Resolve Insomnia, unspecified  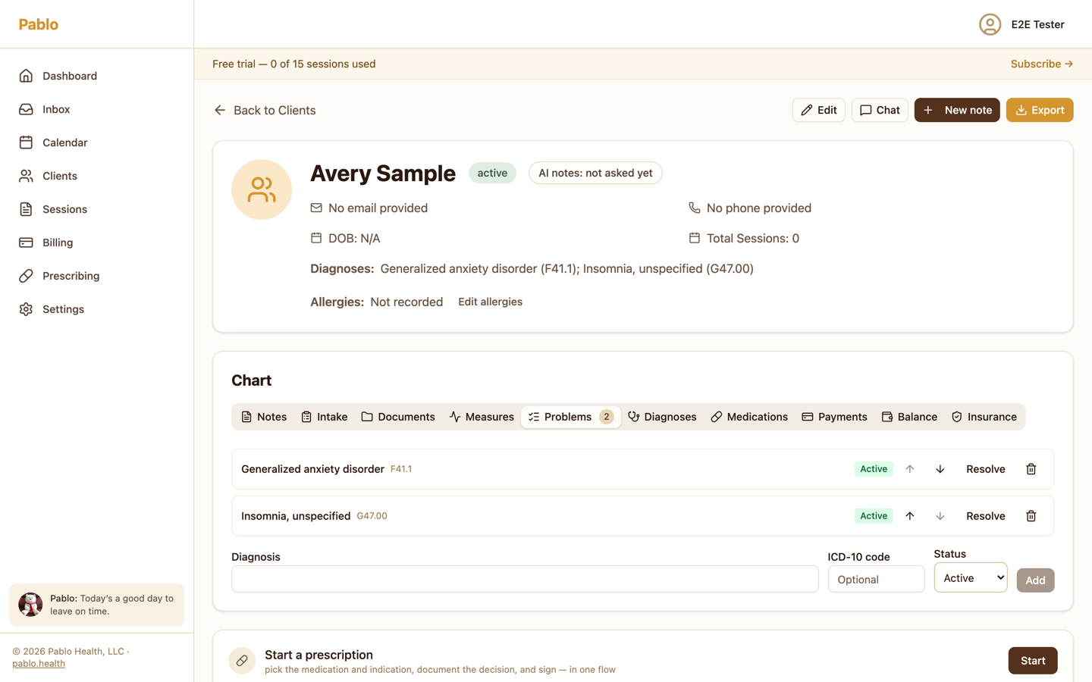[x=986, y=516]
